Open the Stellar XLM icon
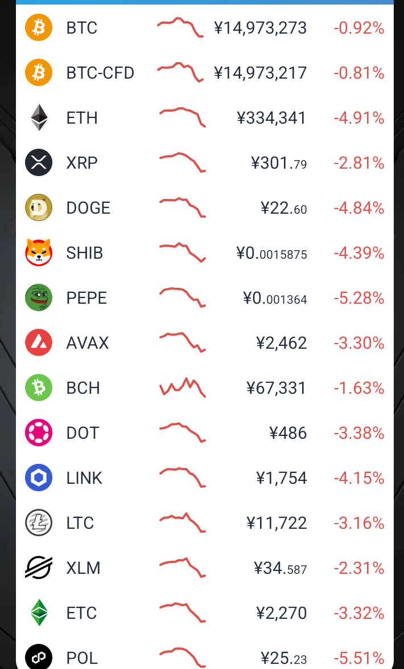This screenshot has width=404, height=669. pyautogui.click(x=39, y=568)
